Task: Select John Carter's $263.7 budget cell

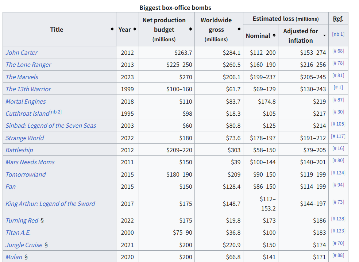Action: (x=167, y=53)
